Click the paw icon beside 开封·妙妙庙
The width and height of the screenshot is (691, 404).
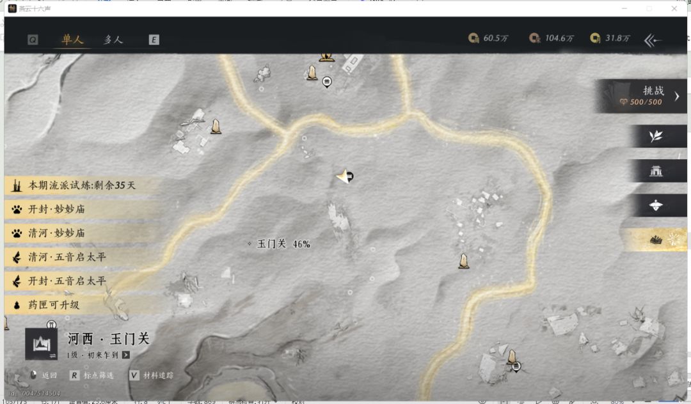coord(17,210)
